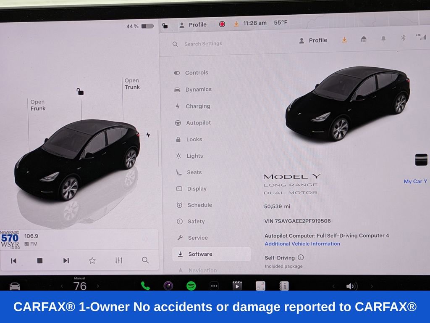Select the Service menu item
This screenshot has width=430, height=323.
click(x=192, y=238)
